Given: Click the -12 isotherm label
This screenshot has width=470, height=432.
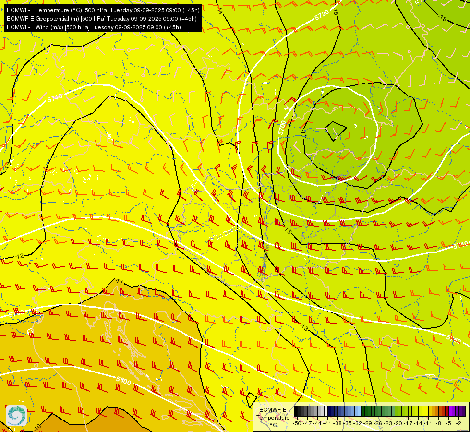Looking at the screenshot, I should [x=20, y=256].
